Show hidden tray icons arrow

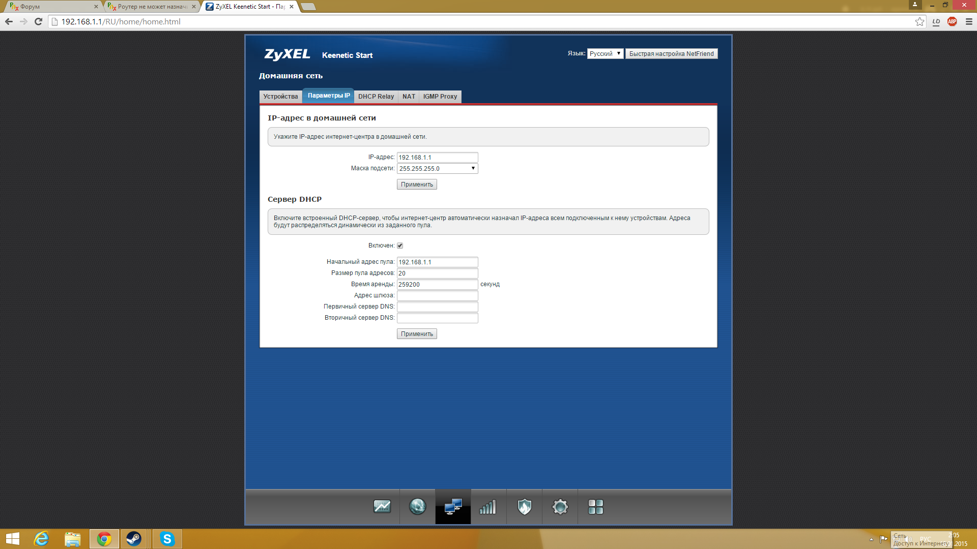pyautogui.click(x=871, y=539)
